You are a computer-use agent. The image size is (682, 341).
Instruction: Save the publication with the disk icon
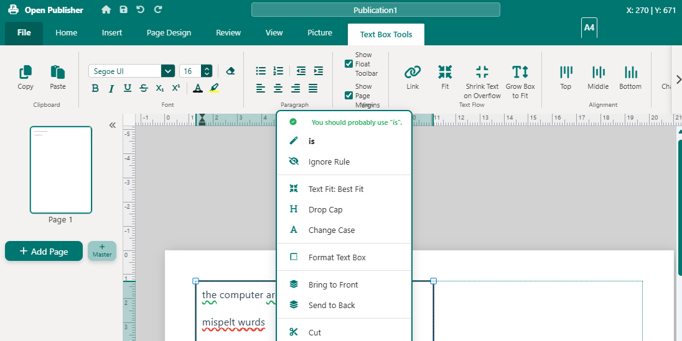pyautogui.click(x=124, y=9)
